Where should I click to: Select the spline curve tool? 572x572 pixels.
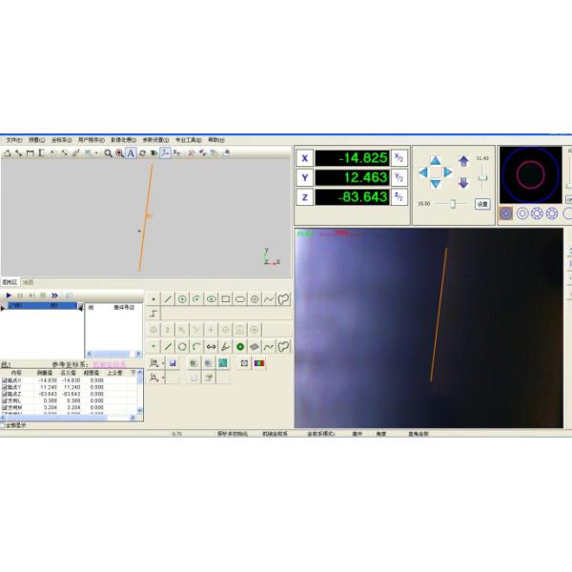(269, 298)
